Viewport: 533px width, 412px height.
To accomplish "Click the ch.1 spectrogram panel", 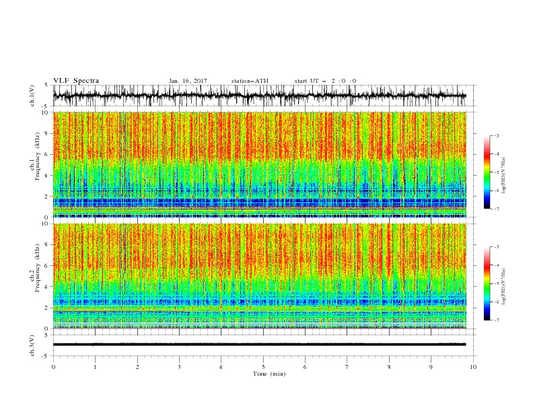I will point(259,164).
